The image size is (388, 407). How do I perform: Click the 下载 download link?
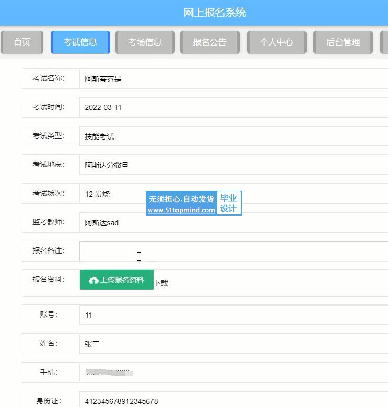pos(161,283)
